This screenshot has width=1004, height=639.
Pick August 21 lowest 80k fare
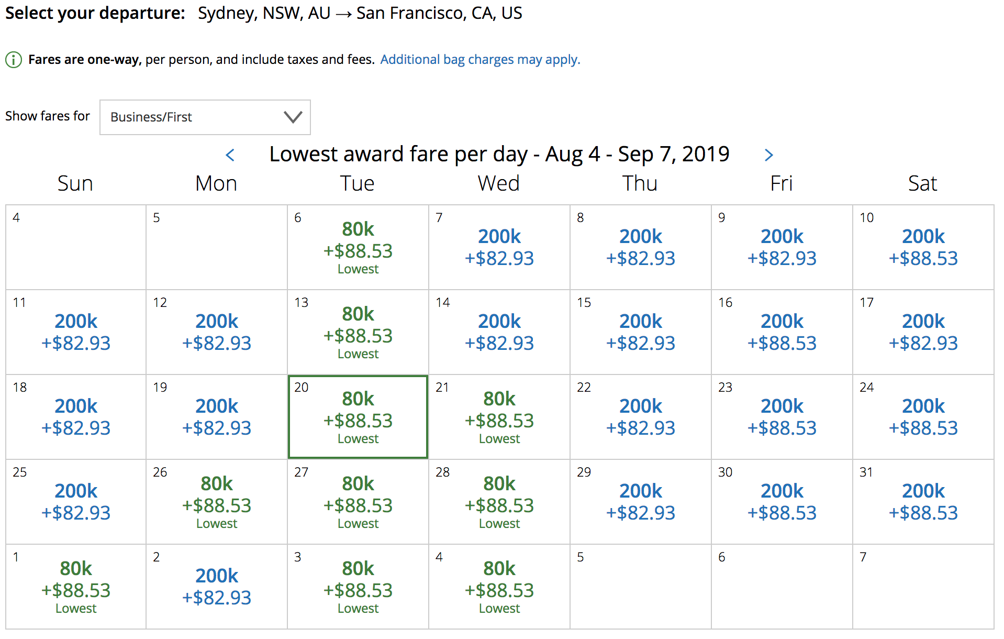pos(499,417)
